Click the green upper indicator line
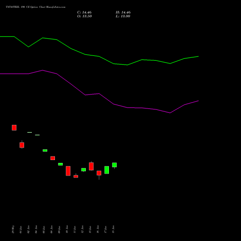 [99, 56]
